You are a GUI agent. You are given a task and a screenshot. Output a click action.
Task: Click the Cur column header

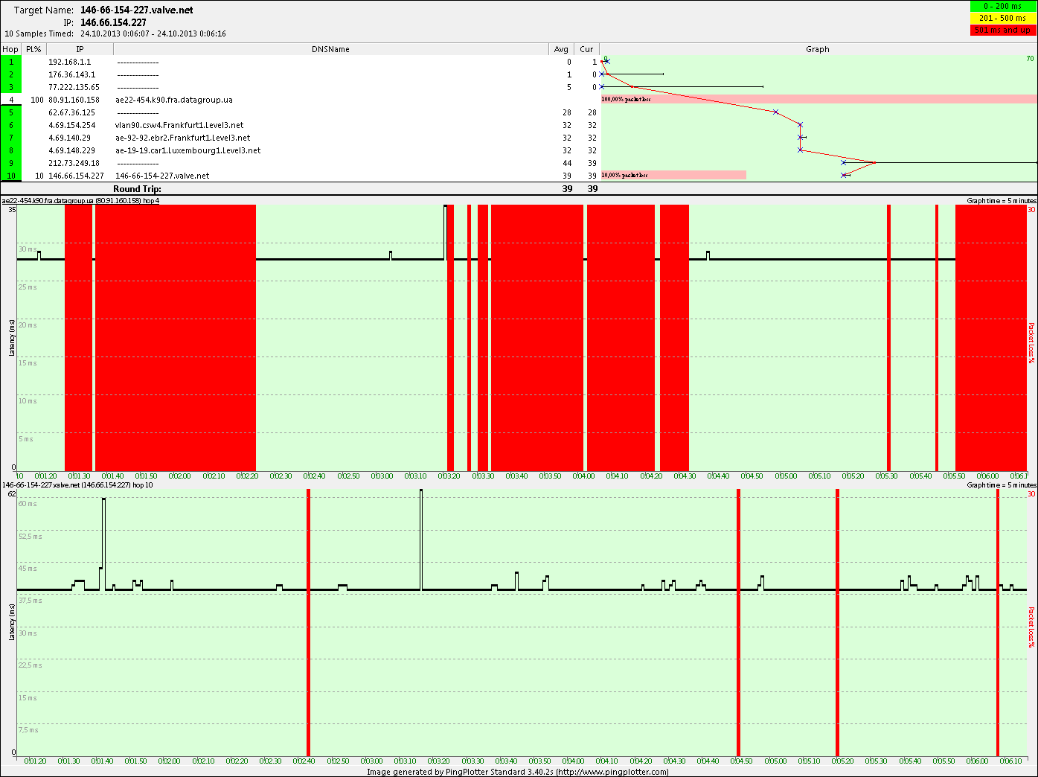[x=586, y=49]
